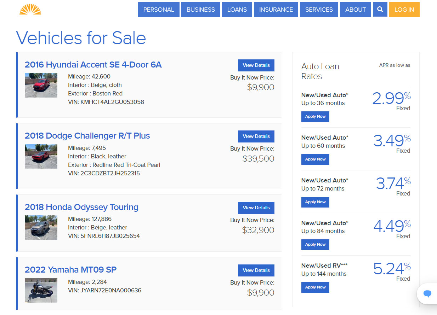Click the sunburst logo in header
437x315 pixels.
click(x=30, y=10)
